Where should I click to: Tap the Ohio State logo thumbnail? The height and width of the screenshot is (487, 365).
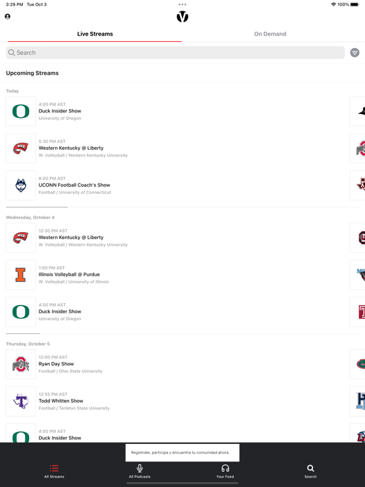(21, 364)
